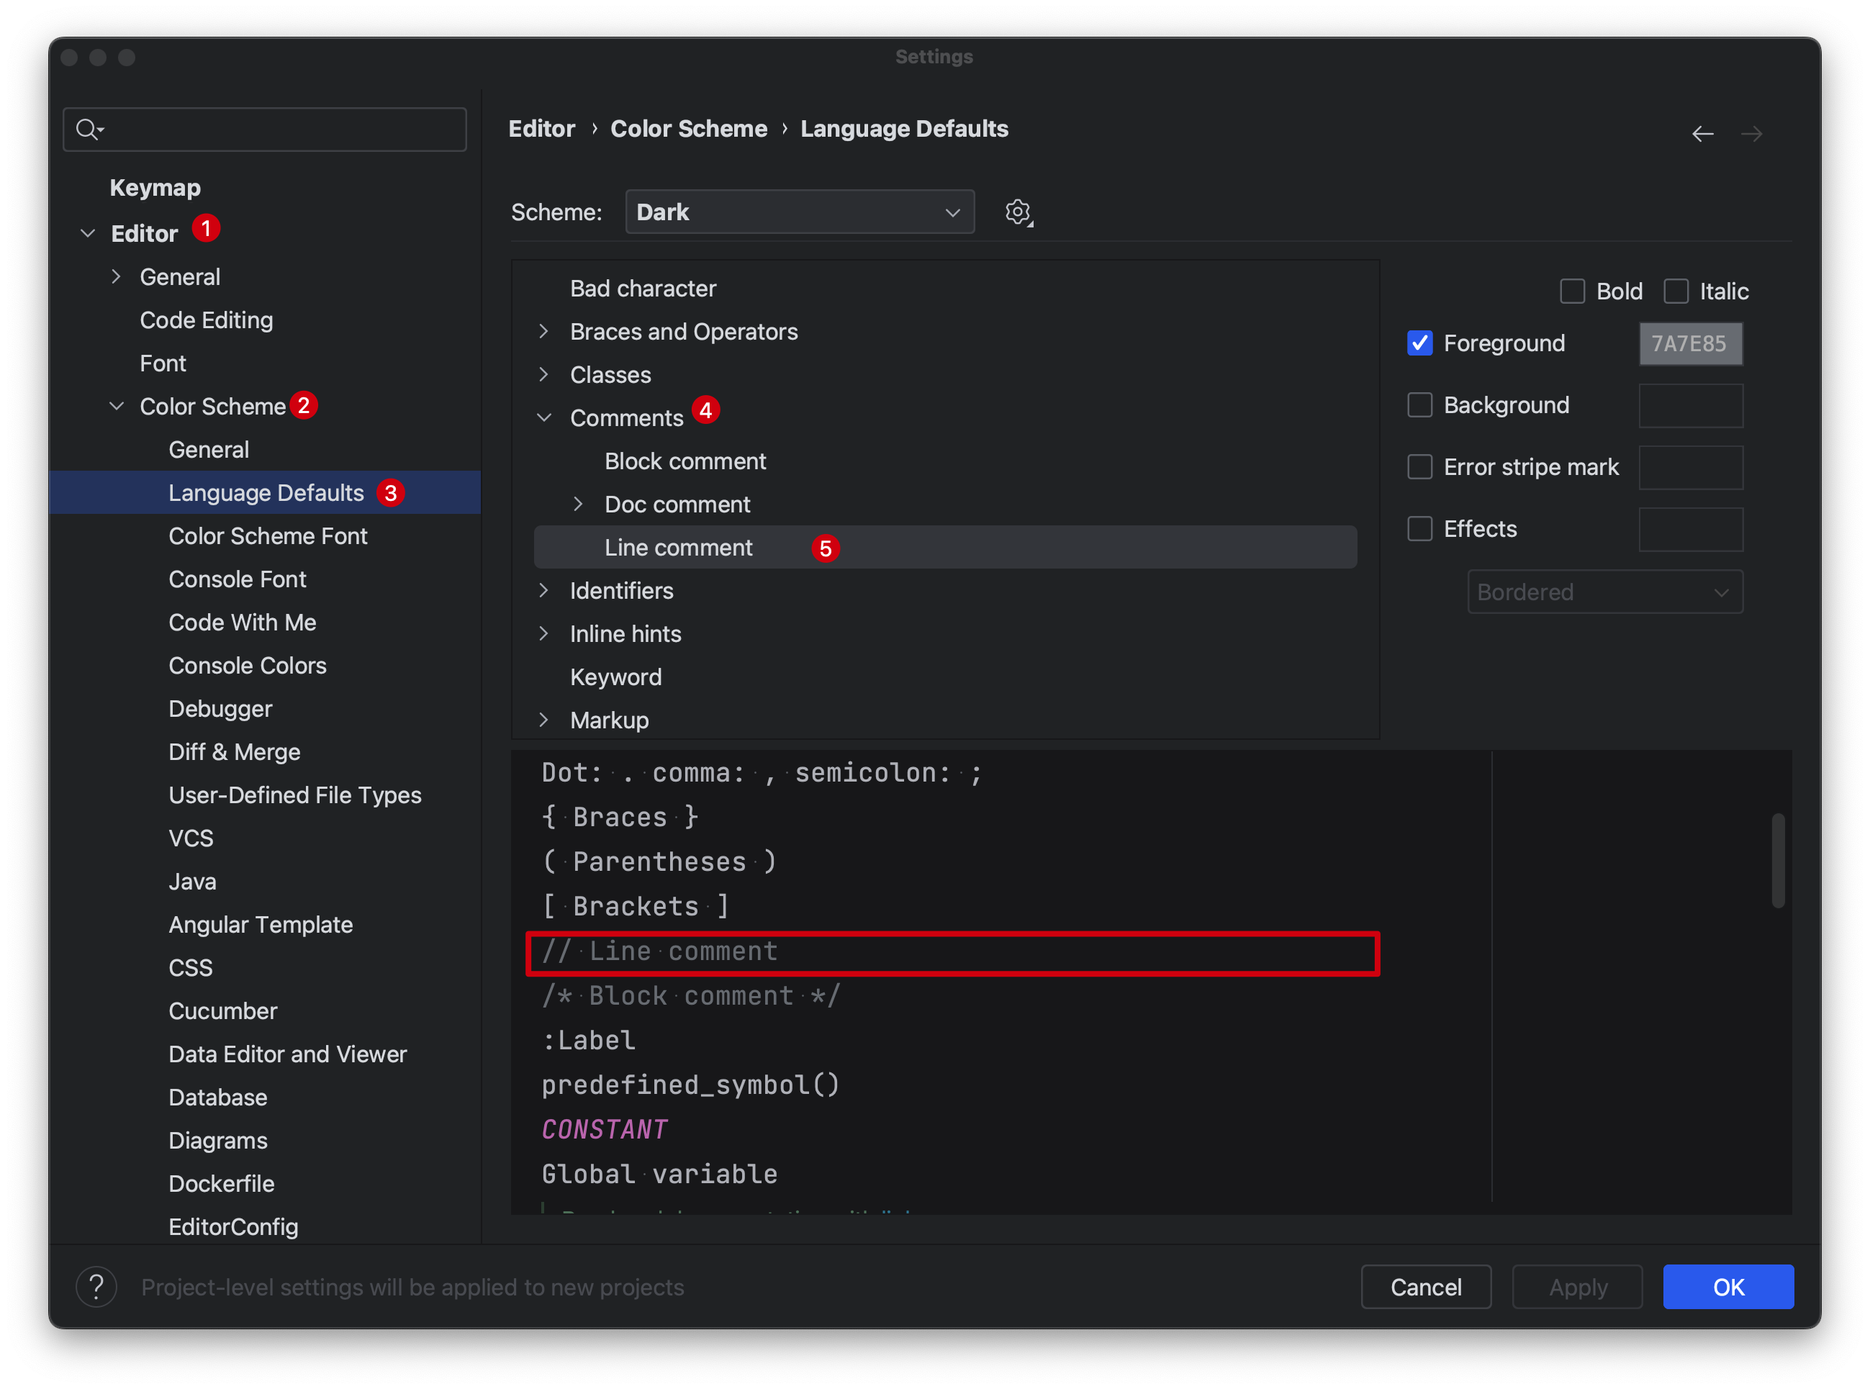1870x1389 pixels.
Task: Select Cucumber in the sidebar
Action: (x=223, y=1010)
